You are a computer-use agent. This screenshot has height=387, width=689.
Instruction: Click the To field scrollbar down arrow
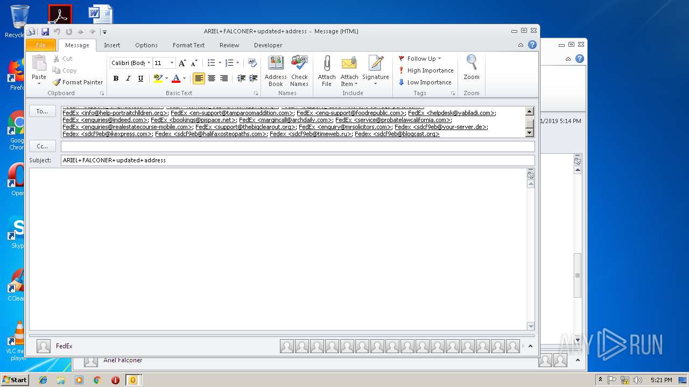[x=529, y=133]
